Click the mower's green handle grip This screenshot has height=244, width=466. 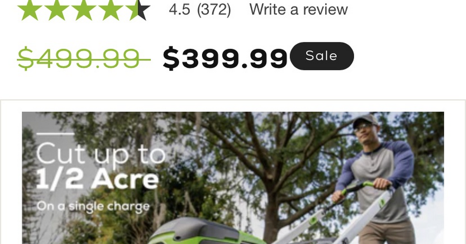coord(357,187)
